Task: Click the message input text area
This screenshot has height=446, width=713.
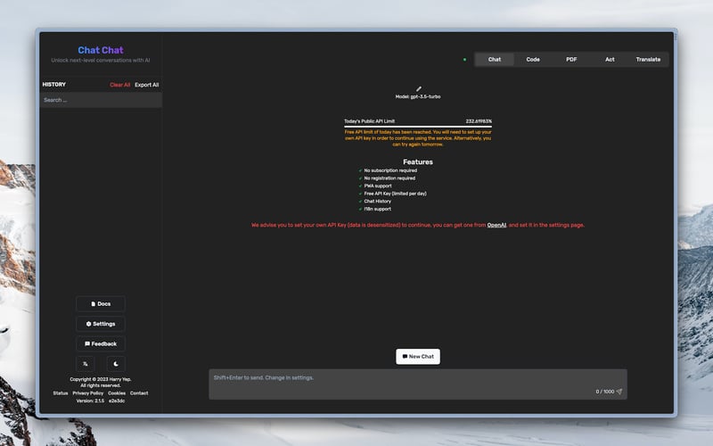Action: 418,384
